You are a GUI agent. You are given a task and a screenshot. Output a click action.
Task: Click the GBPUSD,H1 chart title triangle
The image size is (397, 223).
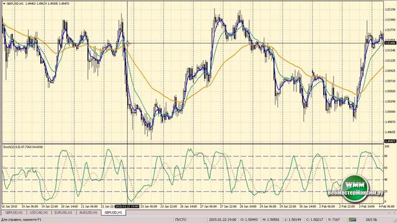point(4,4)
